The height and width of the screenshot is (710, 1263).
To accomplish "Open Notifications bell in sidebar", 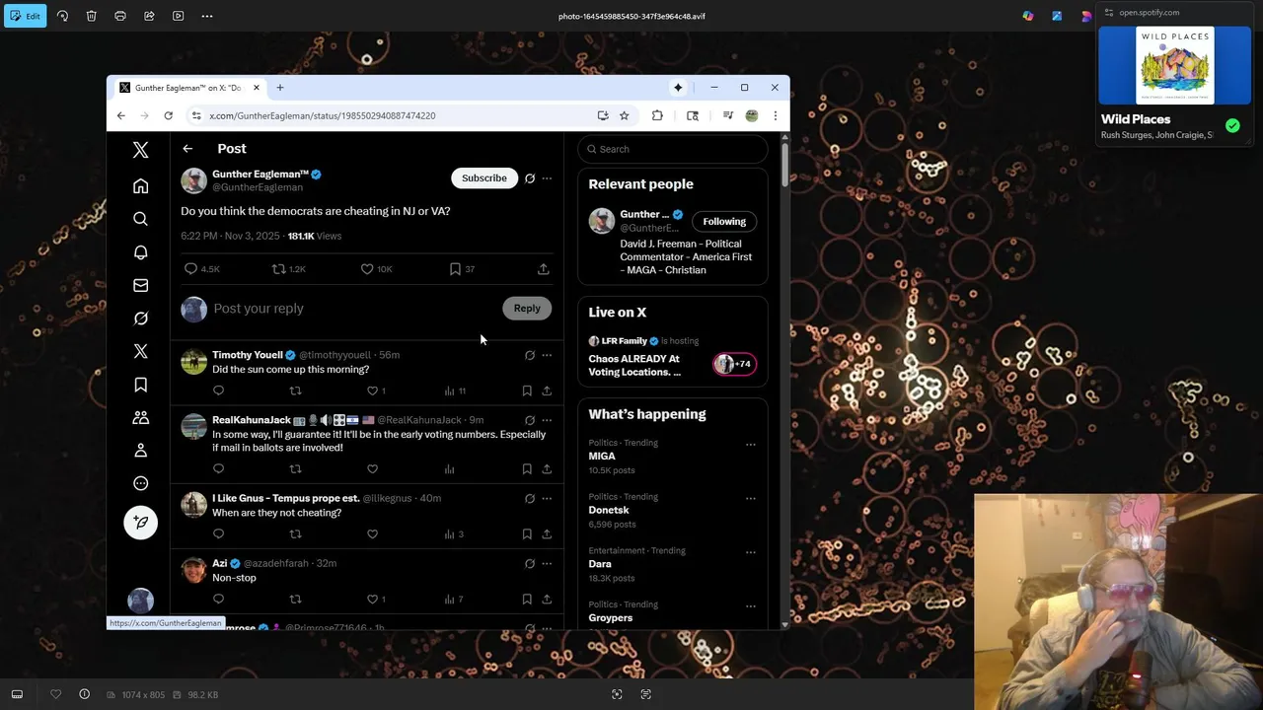I will pos(140,252).
